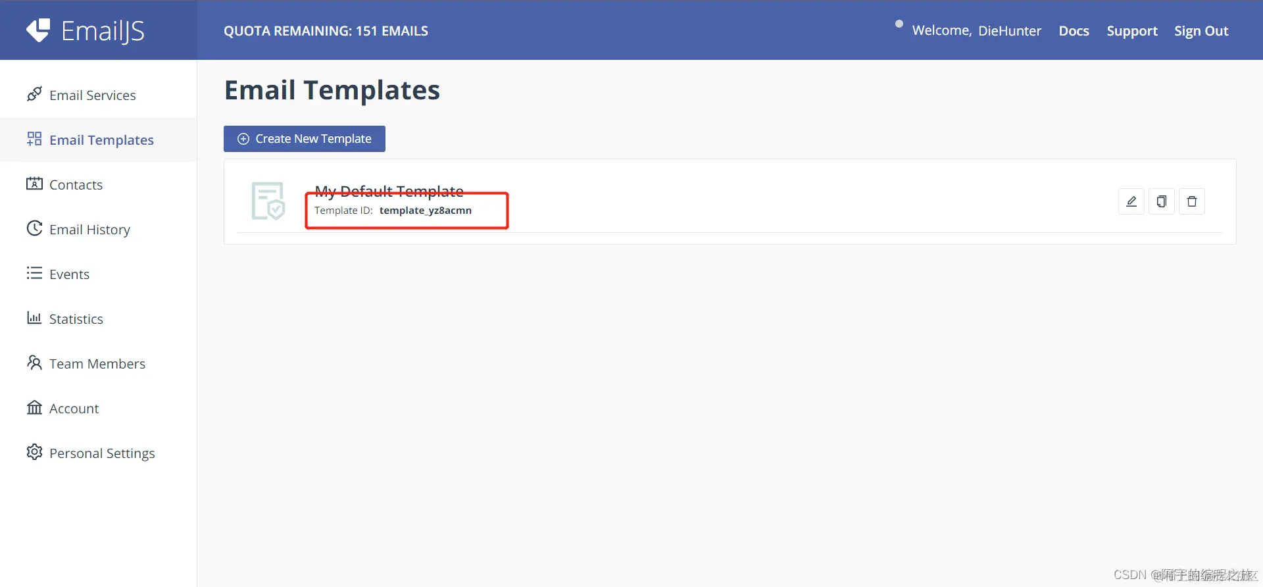Click the Email Services plug icon
Screen dimensions: 1263x587
click(x=34, y=94)
